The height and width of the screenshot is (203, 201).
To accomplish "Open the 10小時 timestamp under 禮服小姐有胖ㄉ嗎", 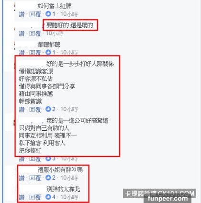I will (x=69, y=178).
